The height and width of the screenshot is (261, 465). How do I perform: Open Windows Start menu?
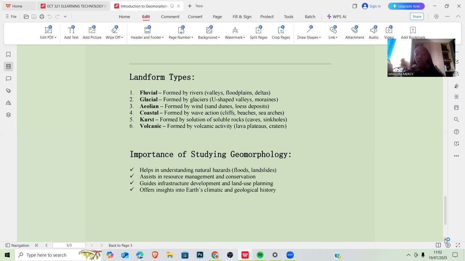(x=7, y=255)
